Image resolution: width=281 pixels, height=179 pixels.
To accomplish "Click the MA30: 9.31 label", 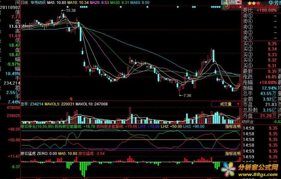I will 119,2.
